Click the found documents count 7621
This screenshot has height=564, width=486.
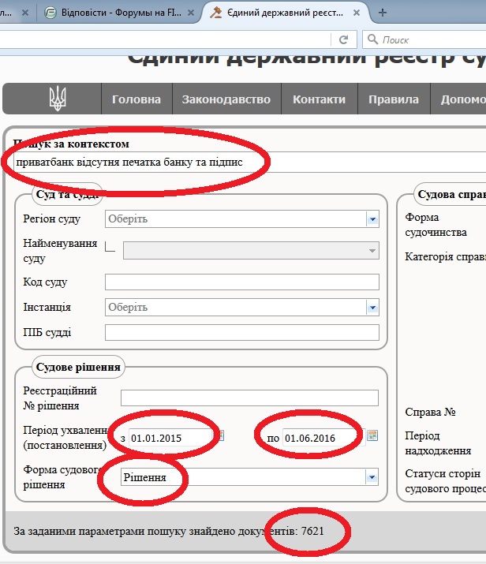tap(312, 531)
